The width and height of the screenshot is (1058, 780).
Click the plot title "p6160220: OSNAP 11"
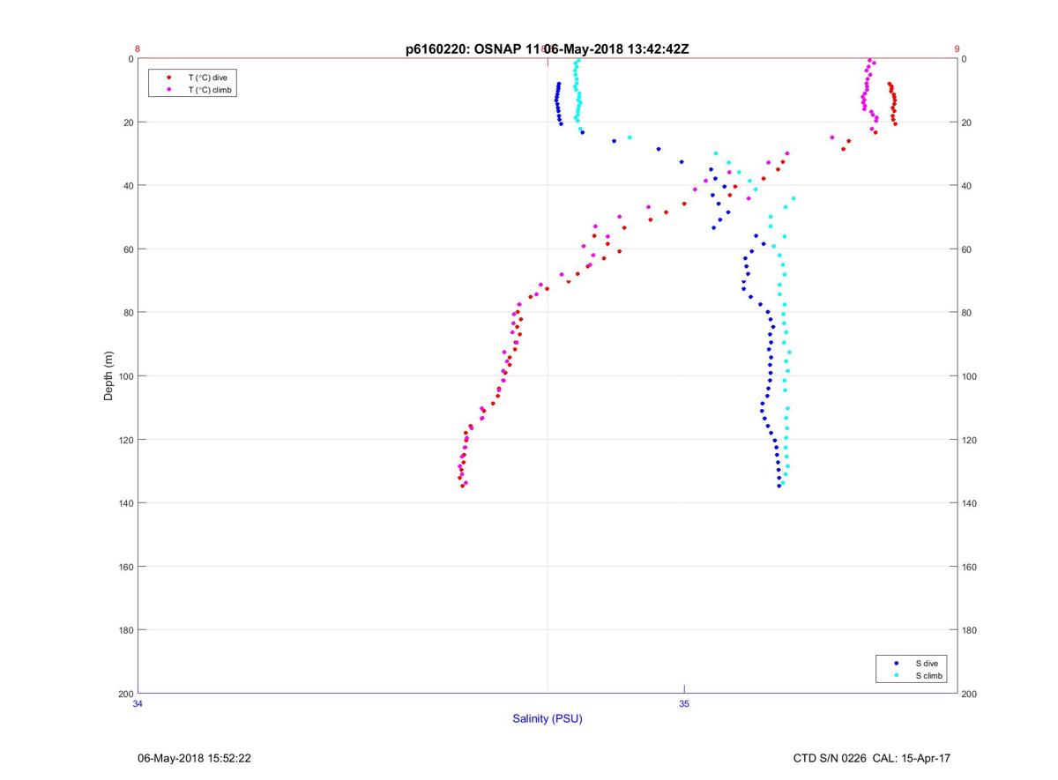(474, 49)
